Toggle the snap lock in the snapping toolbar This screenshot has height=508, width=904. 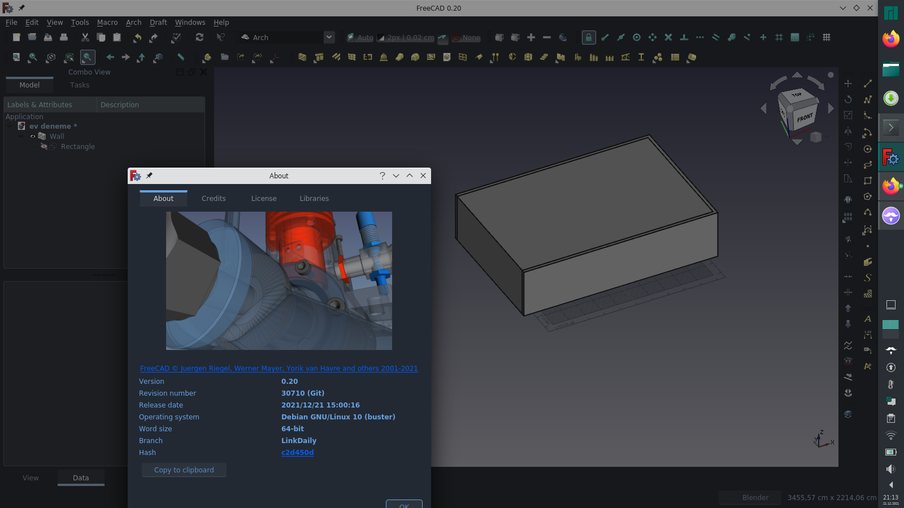589,37
